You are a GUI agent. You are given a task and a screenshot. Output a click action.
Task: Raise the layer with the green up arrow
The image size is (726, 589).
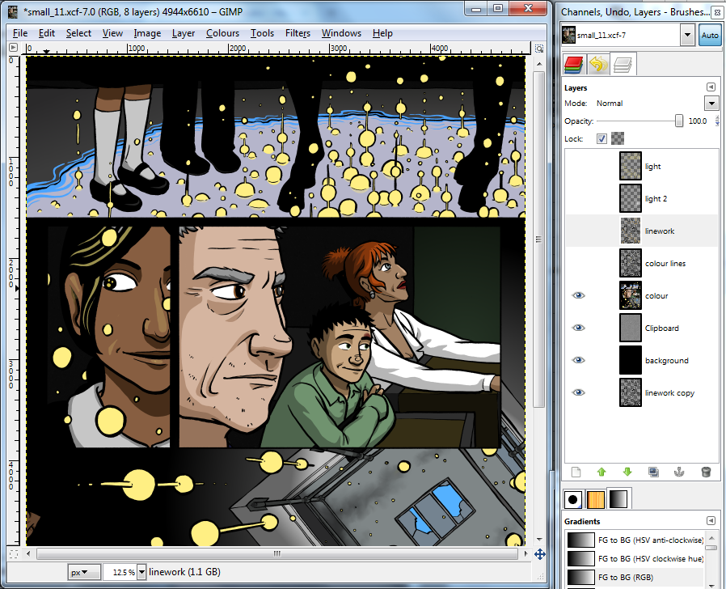pyautogui.click(x=601, y=472)
